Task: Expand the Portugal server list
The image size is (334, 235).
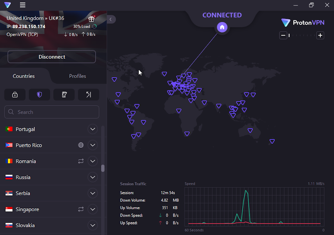Action: 93,129
